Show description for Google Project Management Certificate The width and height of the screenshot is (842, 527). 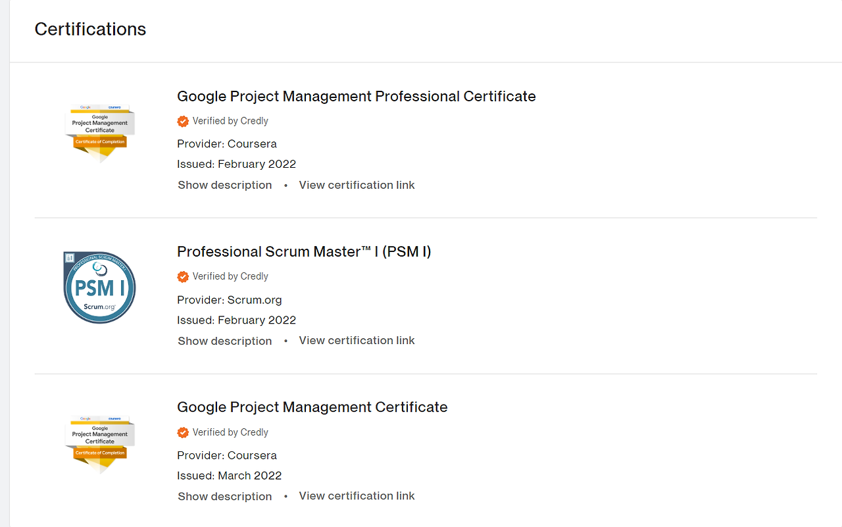225,496
